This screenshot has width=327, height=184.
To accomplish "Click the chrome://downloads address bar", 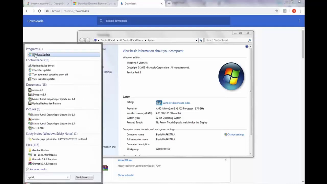I will (158, 11).
